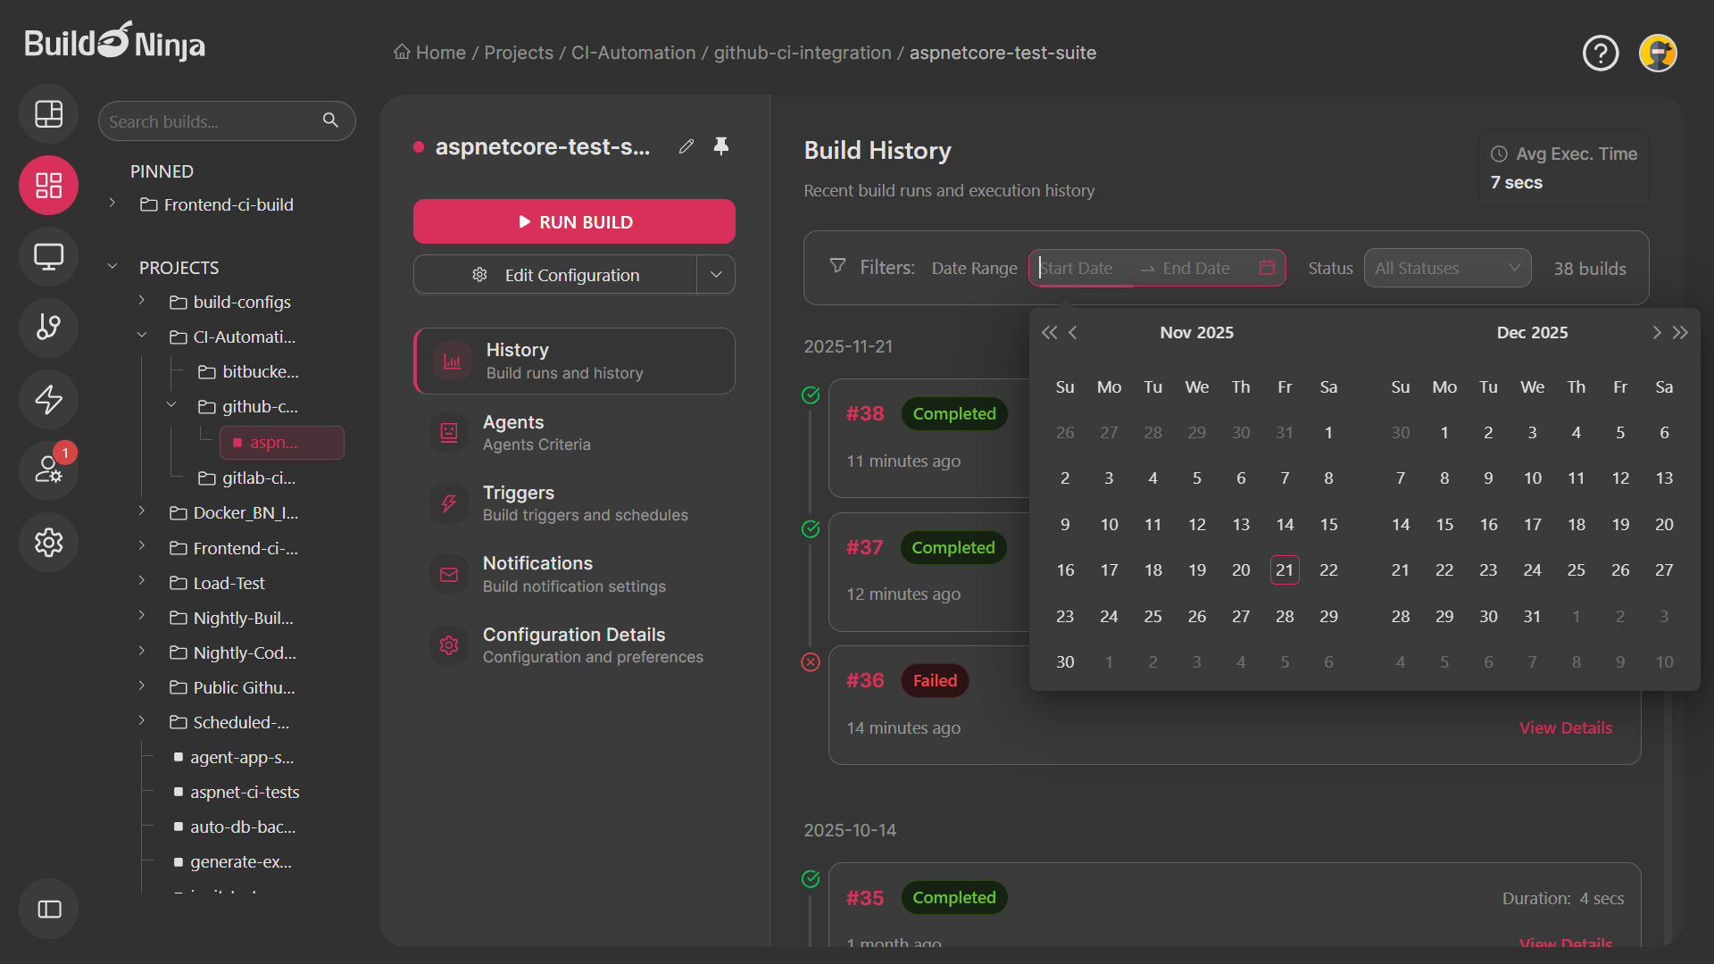Open user management icon with notification badge

click(x=48, y=470)
